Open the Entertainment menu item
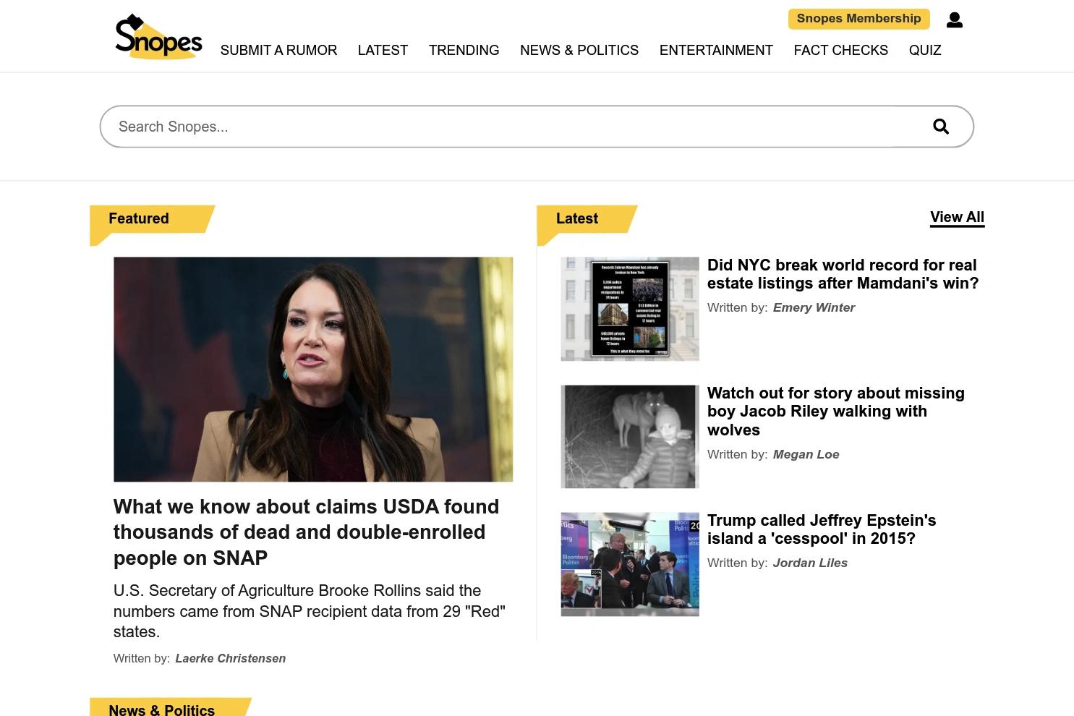This screenshot has width=1074, height=716. click(x=716, y=50)
